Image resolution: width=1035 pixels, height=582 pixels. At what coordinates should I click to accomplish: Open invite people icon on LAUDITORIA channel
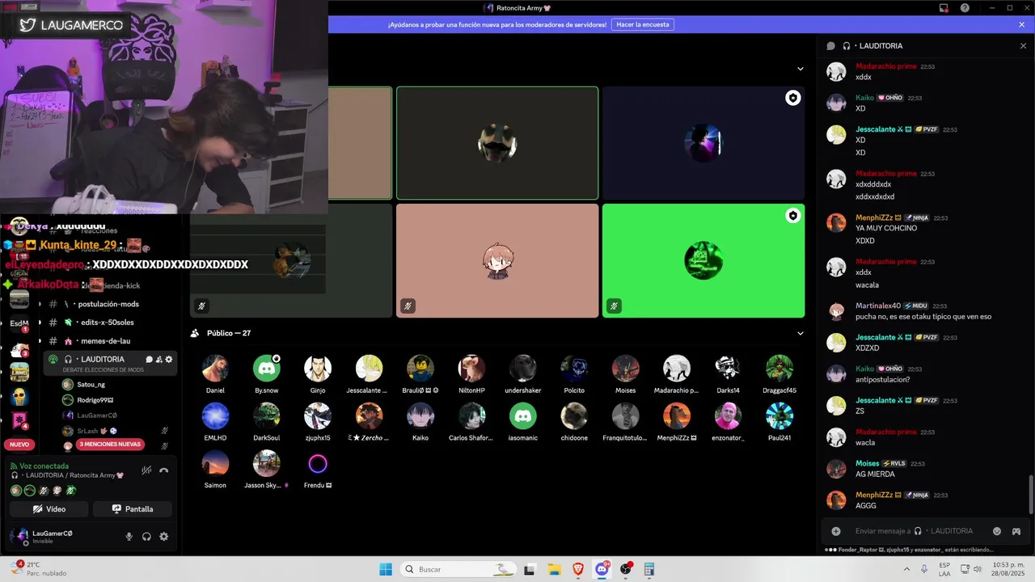tap(159, 359)
